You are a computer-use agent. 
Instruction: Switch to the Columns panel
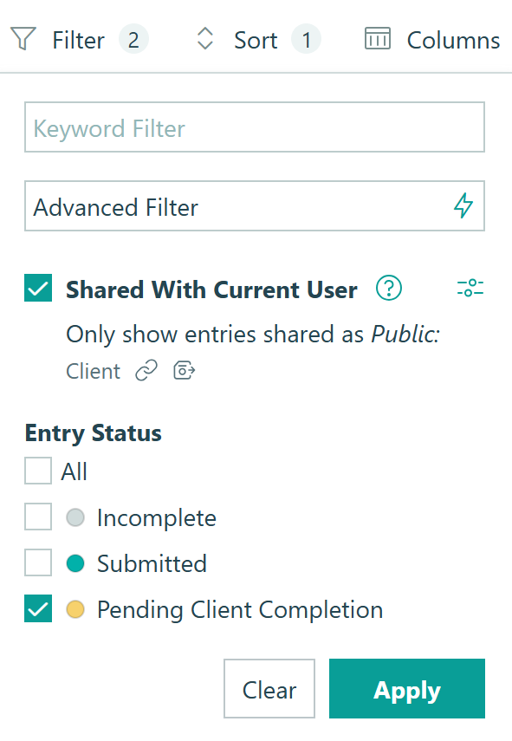[452, 39]
